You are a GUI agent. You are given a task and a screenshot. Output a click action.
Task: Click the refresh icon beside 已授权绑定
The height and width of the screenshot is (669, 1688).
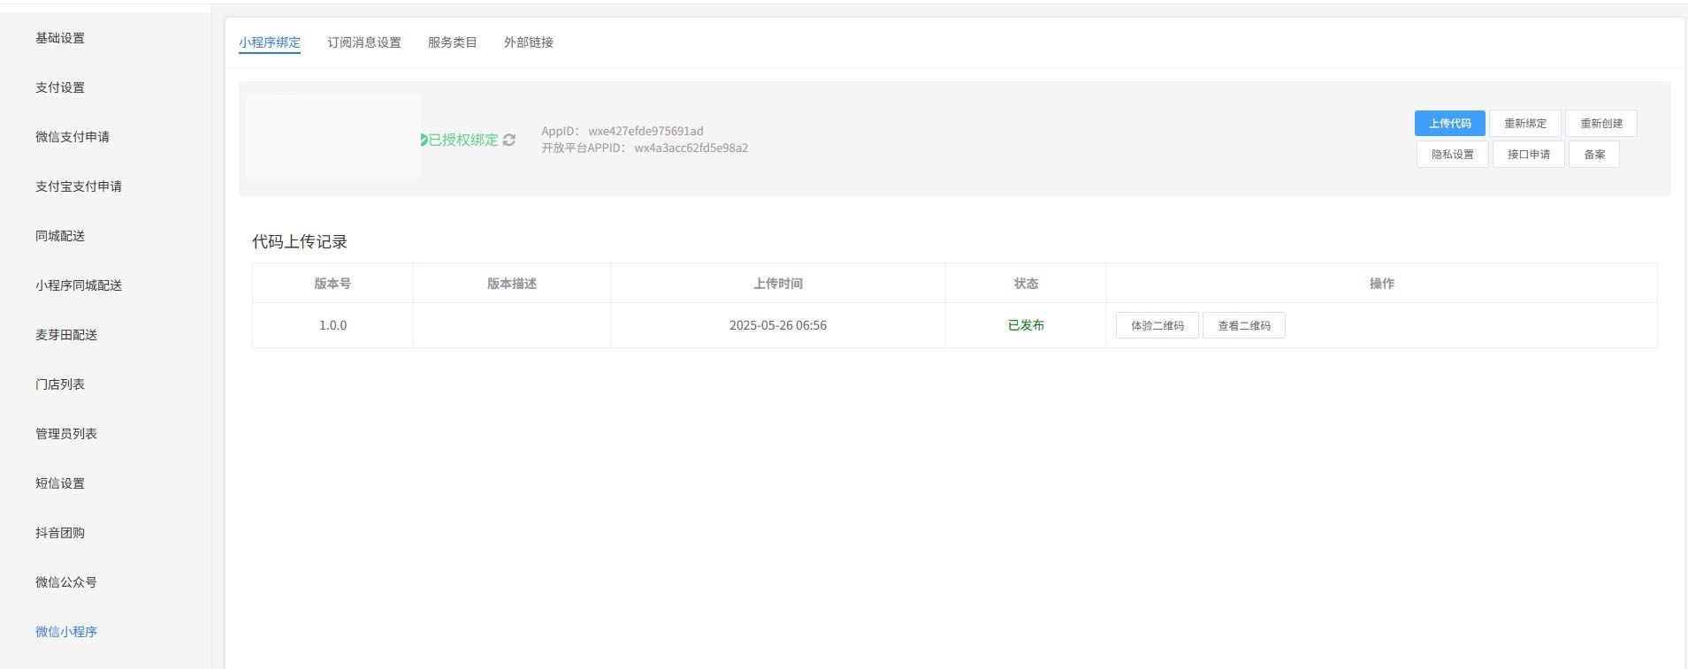(x=509, y=140)
